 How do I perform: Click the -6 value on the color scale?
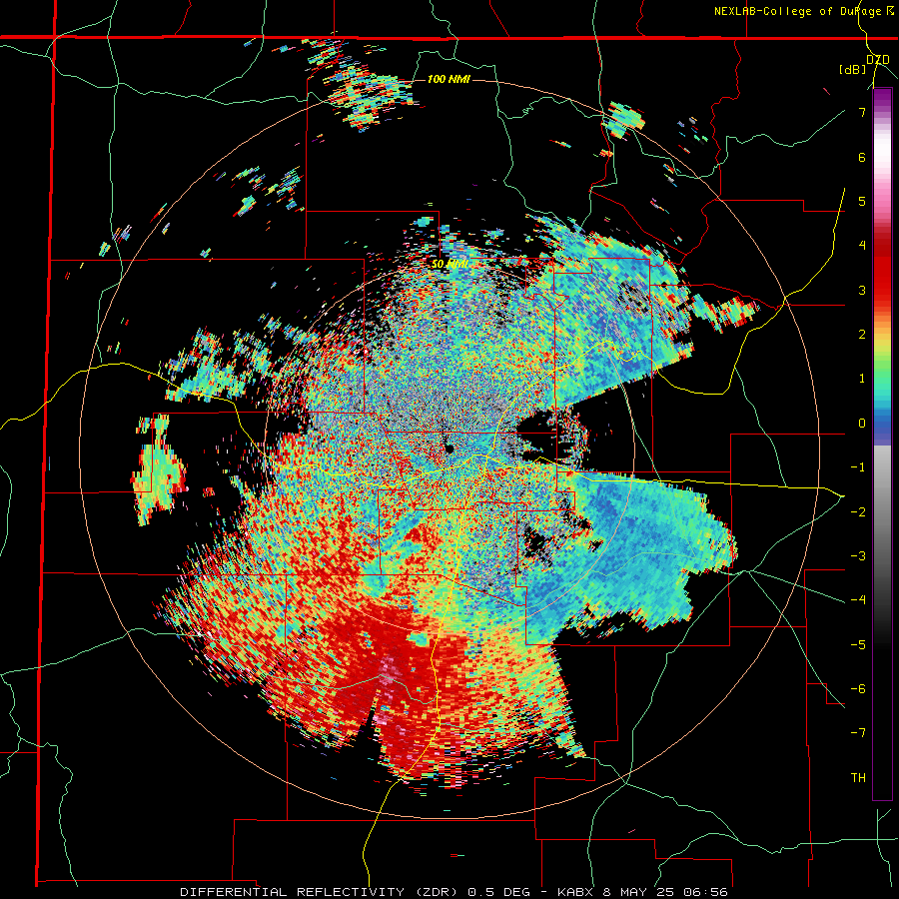(x=858, y=688)
